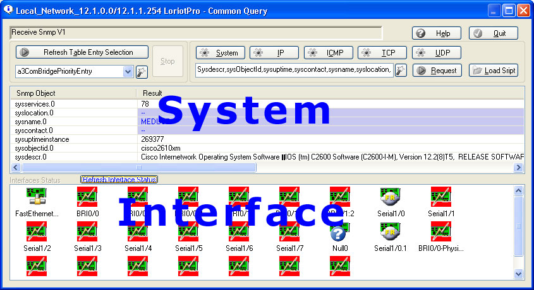Viewport: 534px width, 290px height.
Task: Select the sysobjectid.0 row
Action: point(267,148)
